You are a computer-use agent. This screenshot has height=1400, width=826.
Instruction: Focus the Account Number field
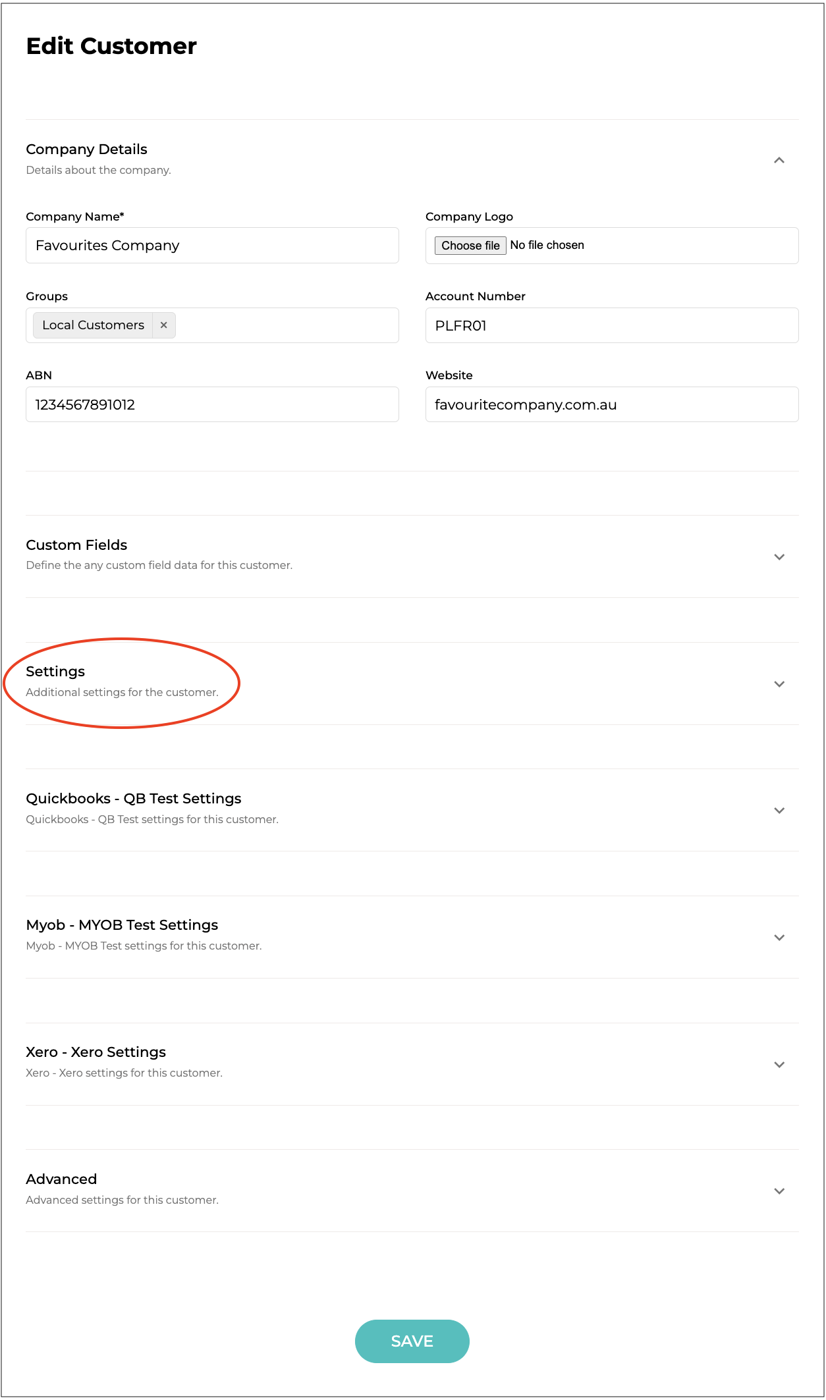pos(611,325)
